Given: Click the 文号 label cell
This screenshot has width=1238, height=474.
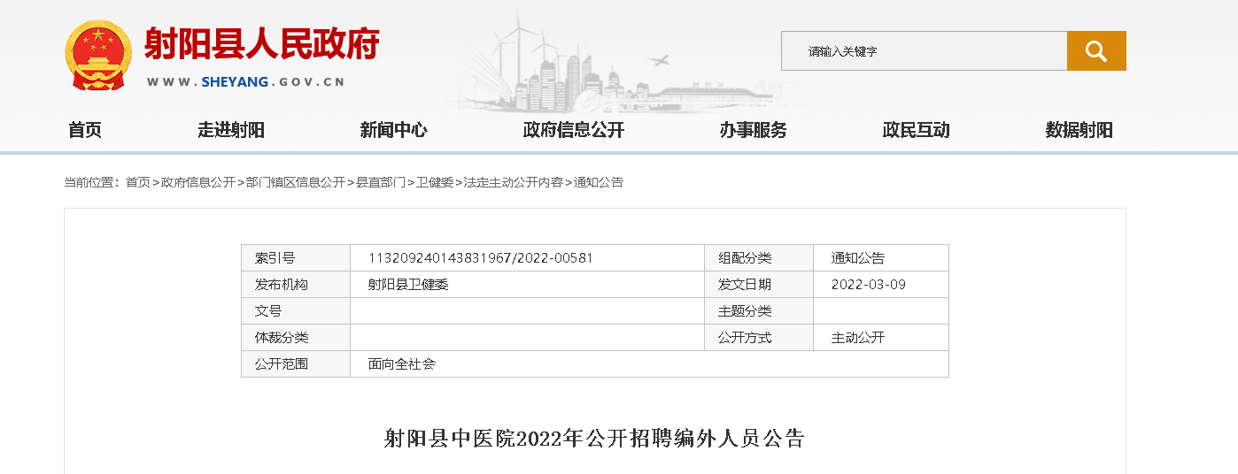Looking at the screenshot, I should (296, 311).
